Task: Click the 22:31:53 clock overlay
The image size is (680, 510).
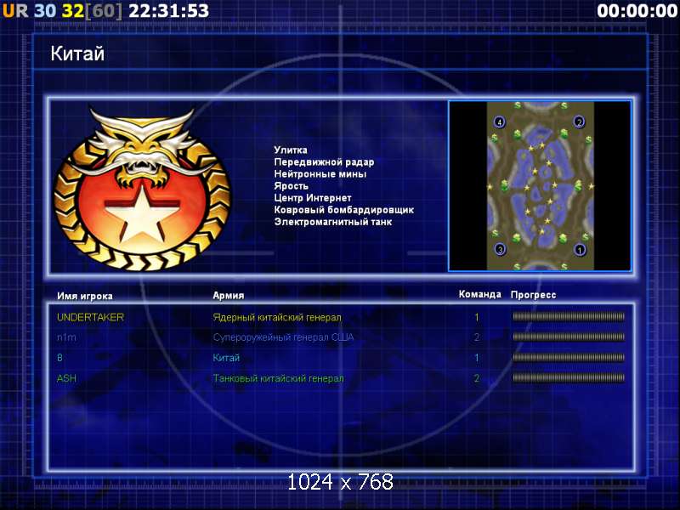Action: point(168,11)
